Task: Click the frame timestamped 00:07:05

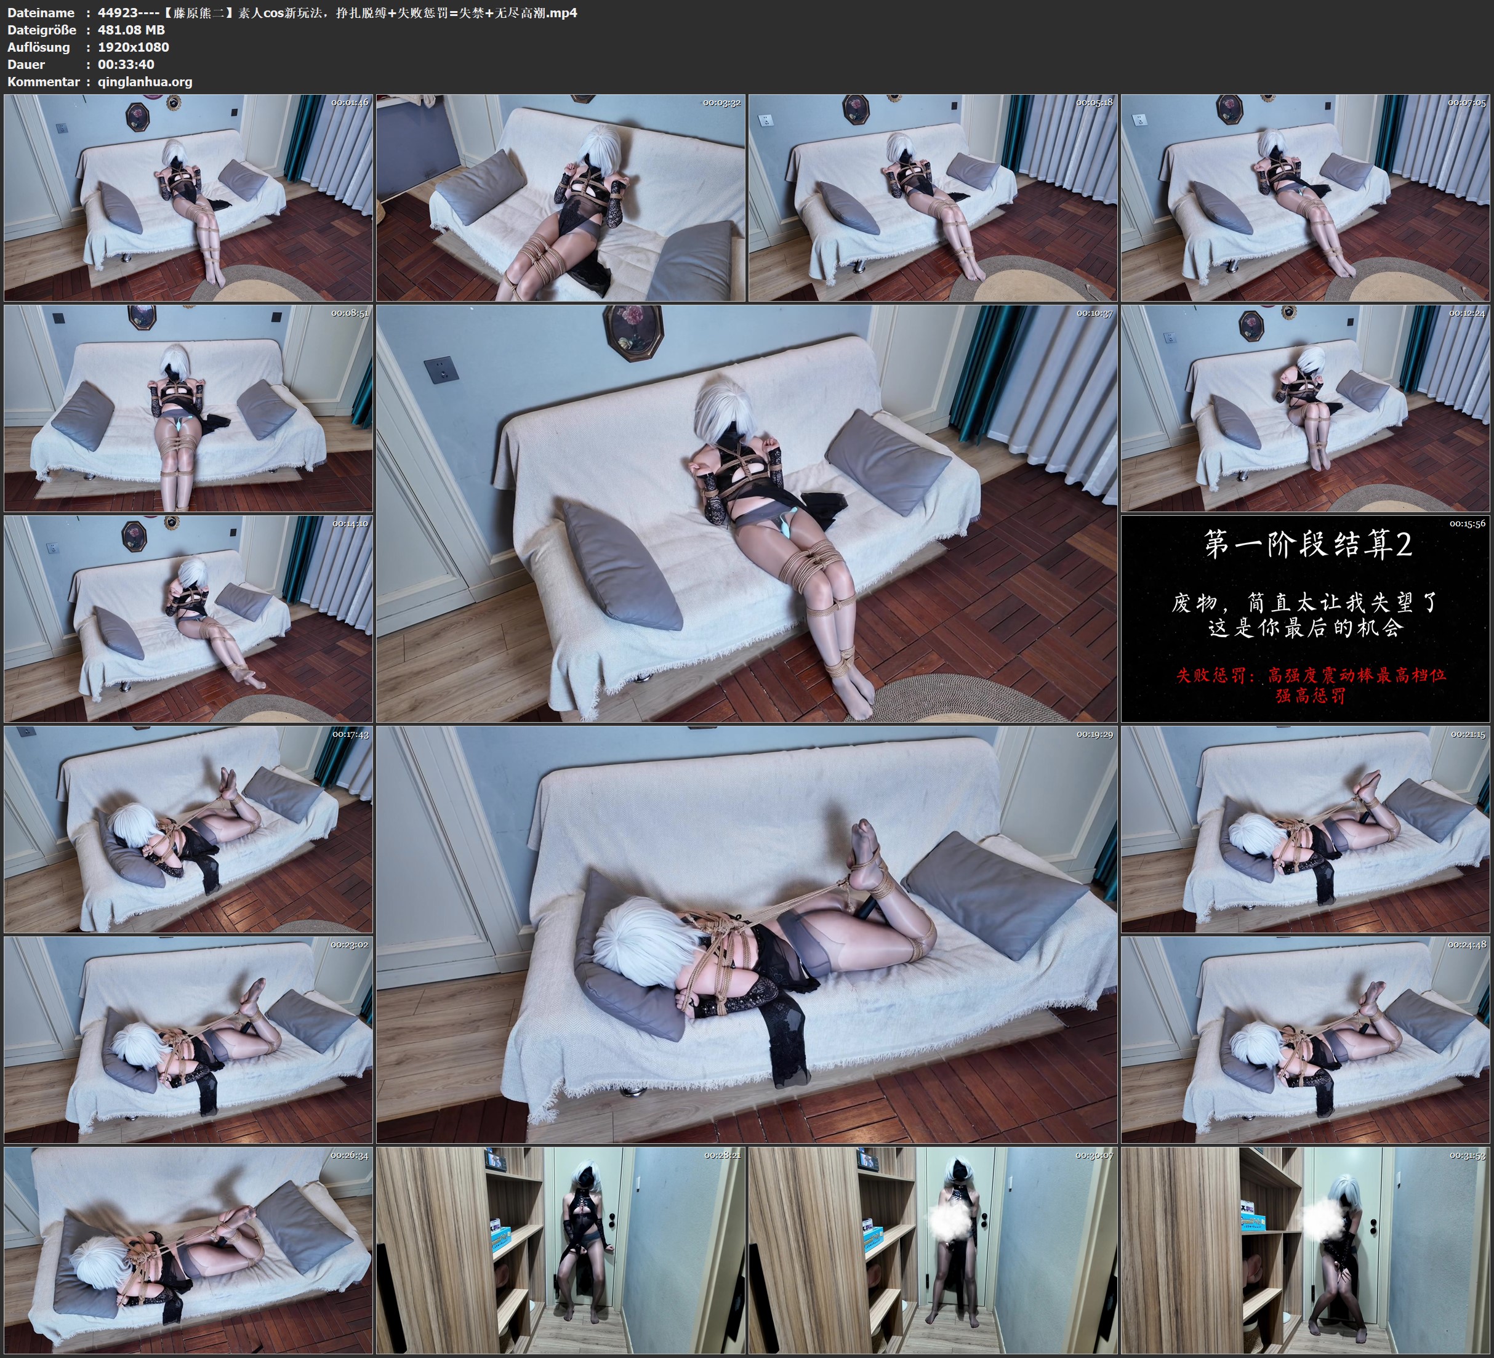Action: tap(1305, 197)
